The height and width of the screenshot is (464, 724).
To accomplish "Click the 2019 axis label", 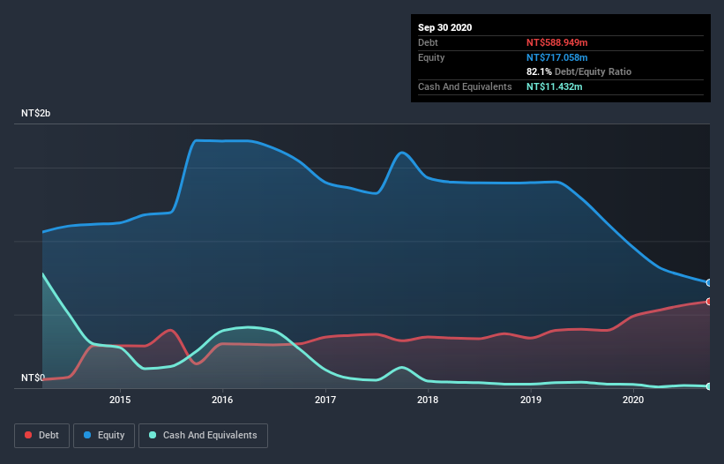I will 531,400.
